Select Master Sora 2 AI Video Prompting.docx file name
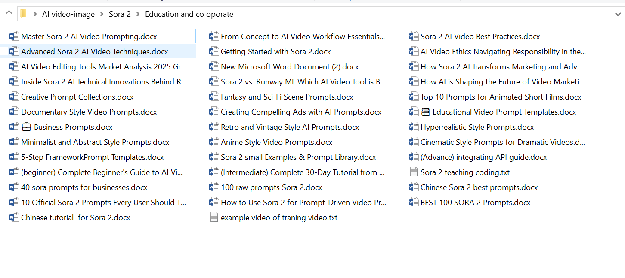This screenshot has width=625, height=278. click(89, 37)
